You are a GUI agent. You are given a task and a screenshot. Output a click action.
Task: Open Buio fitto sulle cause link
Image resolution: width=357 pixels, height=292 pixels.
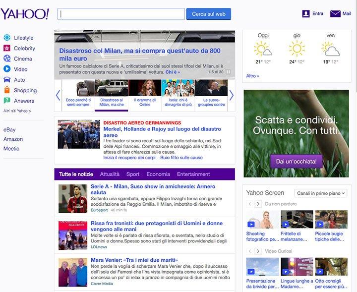pyautogui.click(x=181, y=158)
